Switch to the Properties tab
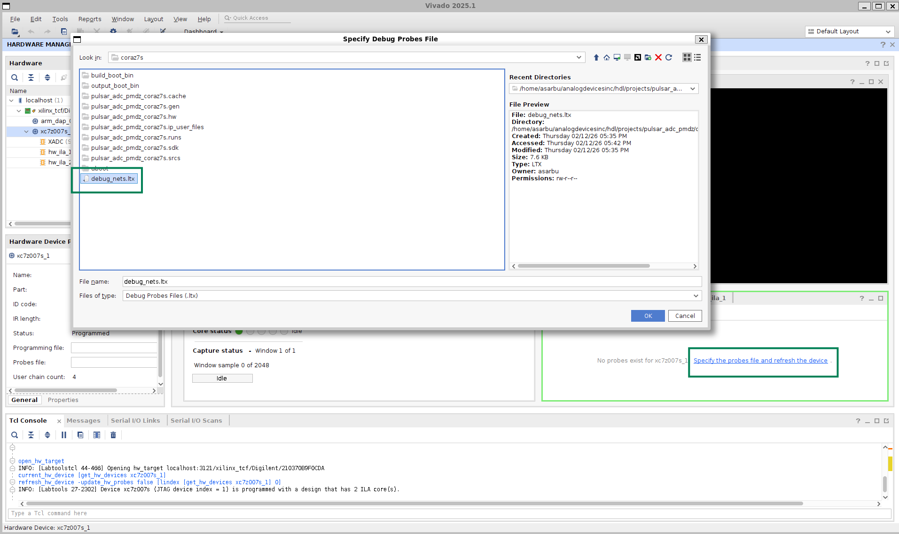The image size is (899, 534). 63,400
